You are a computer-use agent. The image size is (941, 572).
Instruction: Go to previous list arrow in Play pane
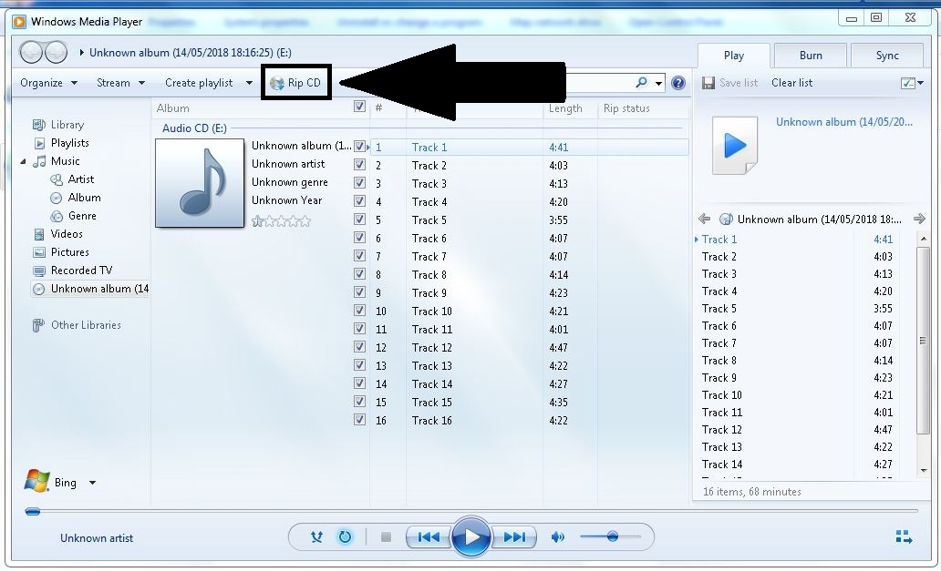tap(705, 219)
